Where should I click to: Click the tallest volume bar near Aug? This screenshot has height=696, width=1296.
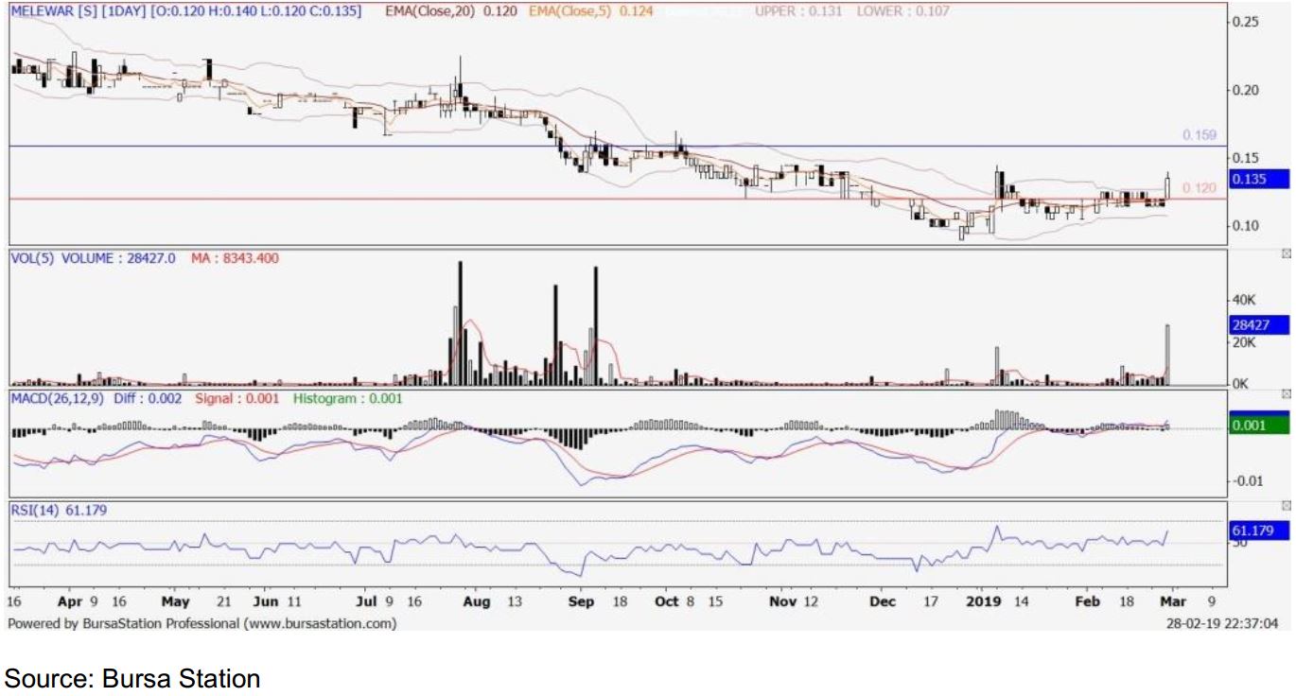460,323
